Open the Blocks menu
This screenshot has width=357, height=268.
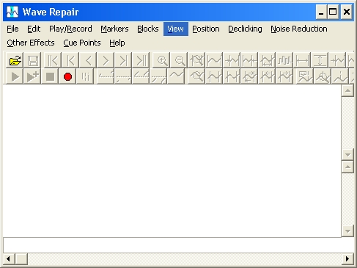[x=148, y=29]
